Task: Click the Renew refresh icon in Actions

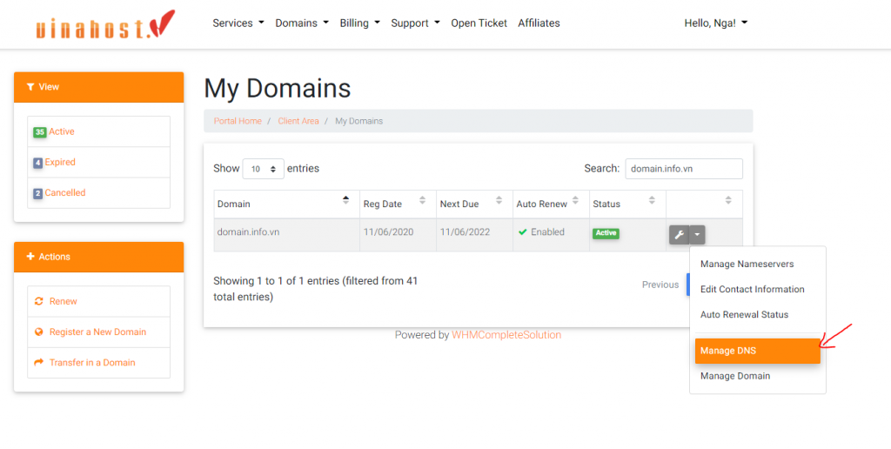Action: pos(39,302)
